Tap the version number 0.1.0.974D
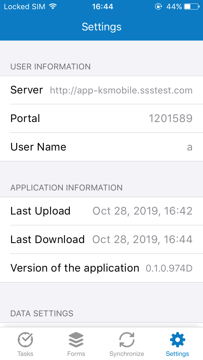 tap(169, 268)
